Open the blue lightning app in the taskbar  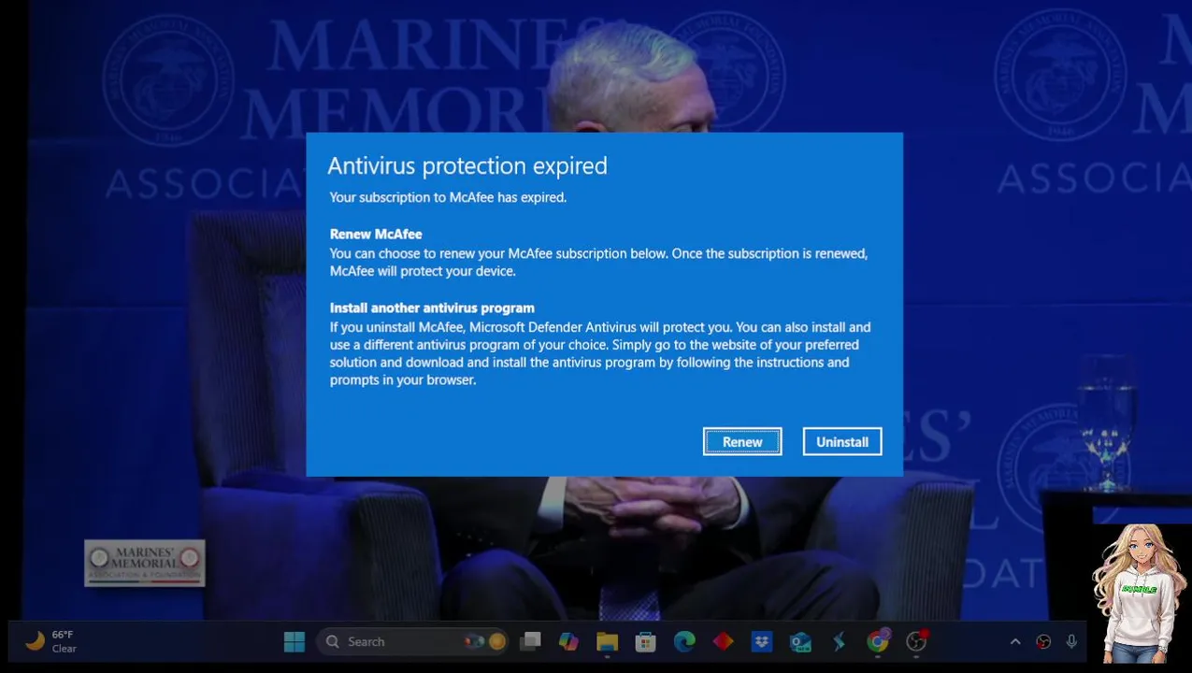pyautogui.click(x=839, y=641)
